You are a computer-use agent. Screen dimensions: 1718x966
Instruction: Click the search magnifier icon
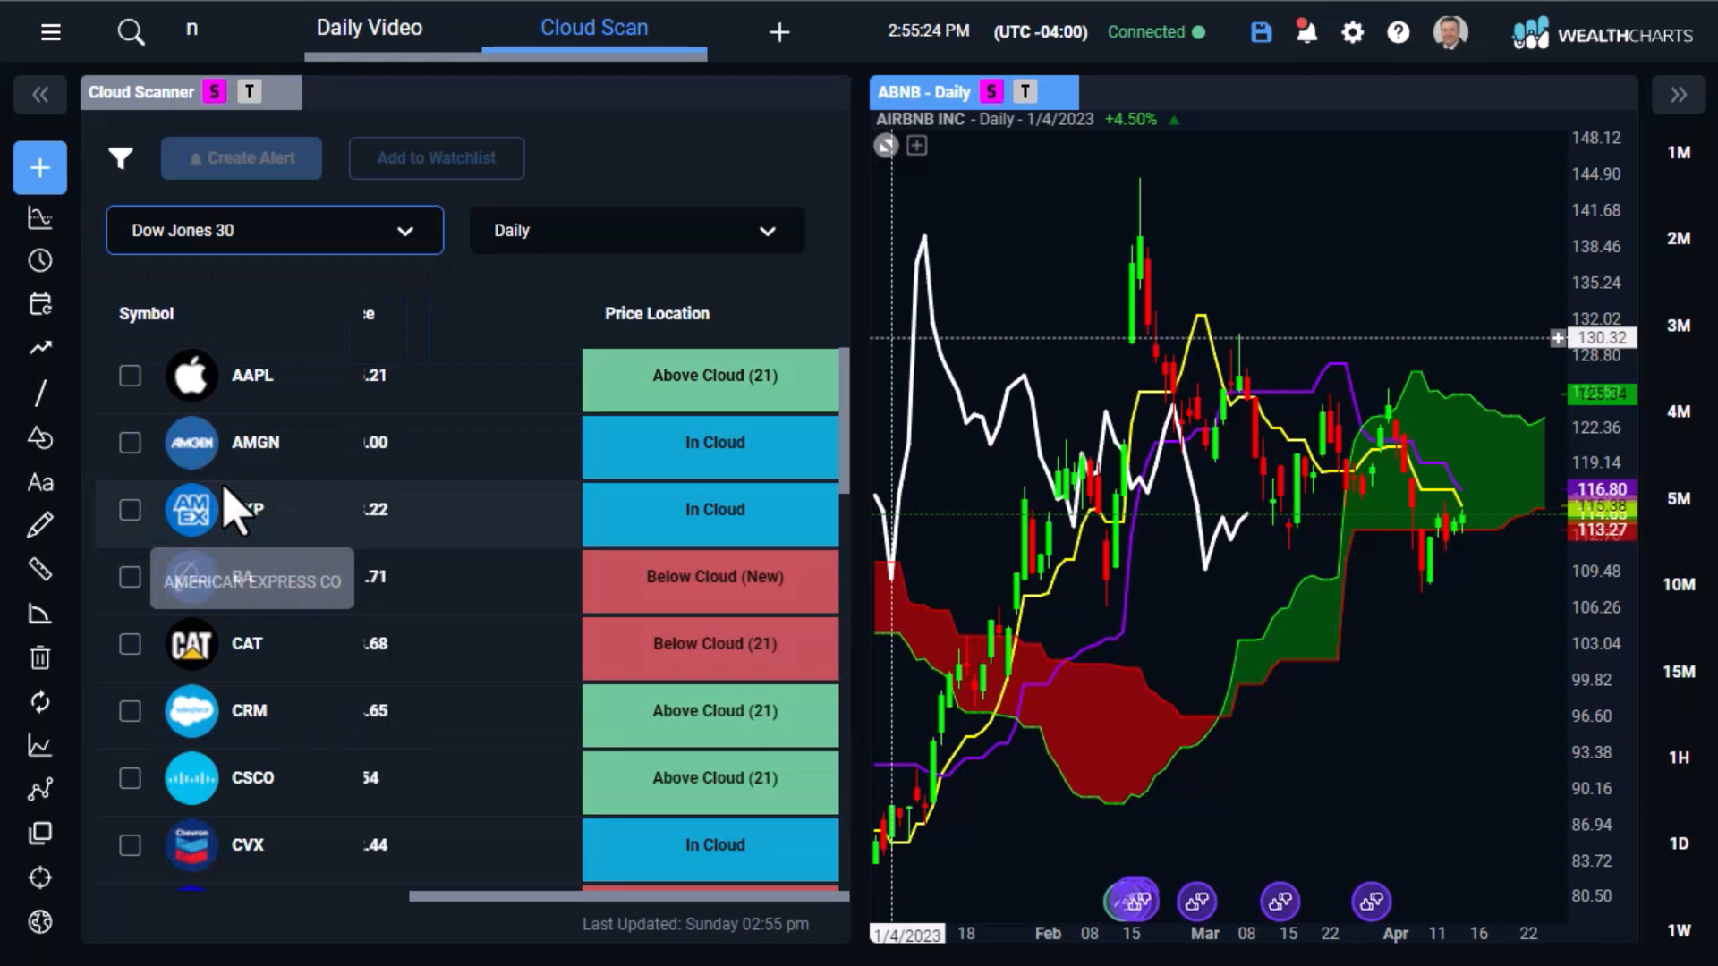pyautogui.click(x=131, y=32)
